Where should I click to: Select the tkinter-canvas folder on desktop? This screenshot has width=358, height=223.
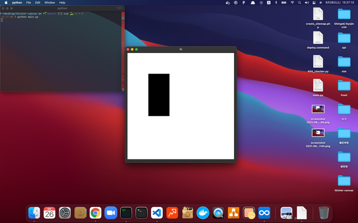344,181
